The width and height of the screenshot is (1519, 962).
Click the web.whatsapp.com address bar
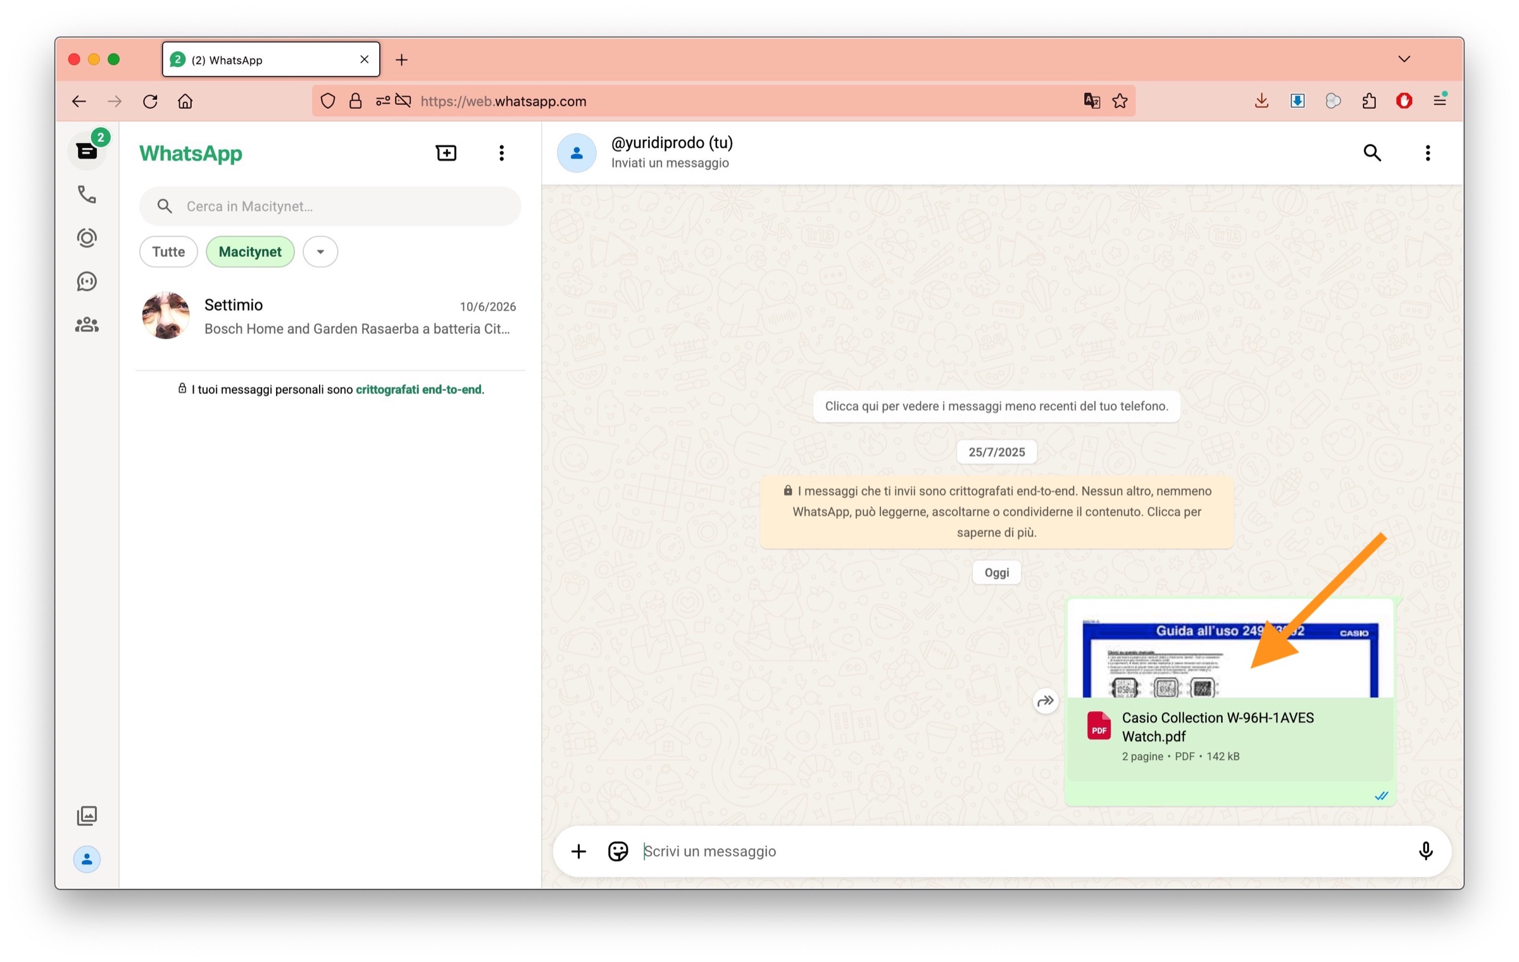[x=723, y=101]
